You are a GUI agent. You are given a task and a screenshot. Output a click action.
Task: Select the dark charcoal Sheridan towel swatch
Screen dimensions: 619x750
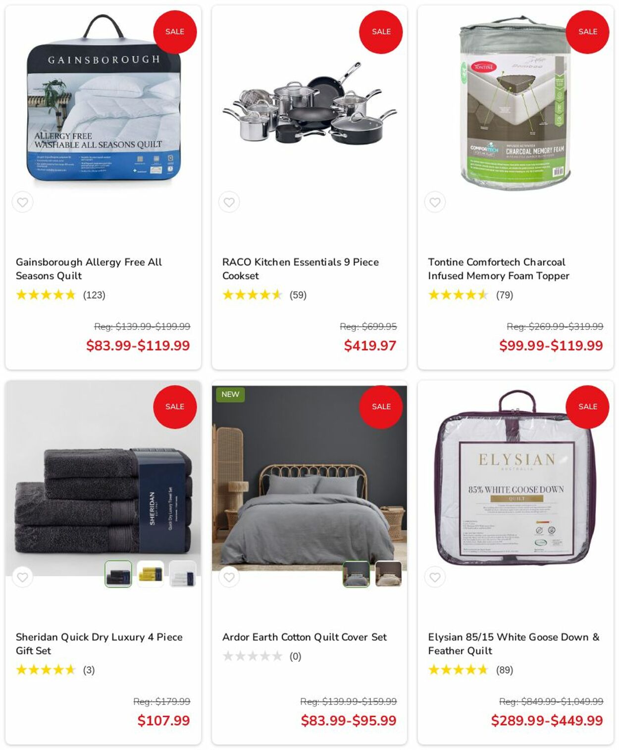[118, 574]
